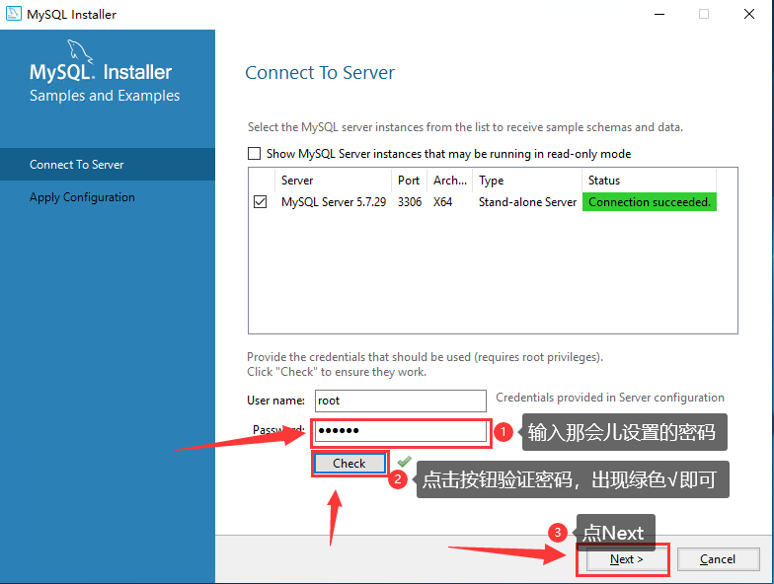The image size is (774, 584).
Task: Enable showing read-only mode server instances
Action: click(255, 154)
